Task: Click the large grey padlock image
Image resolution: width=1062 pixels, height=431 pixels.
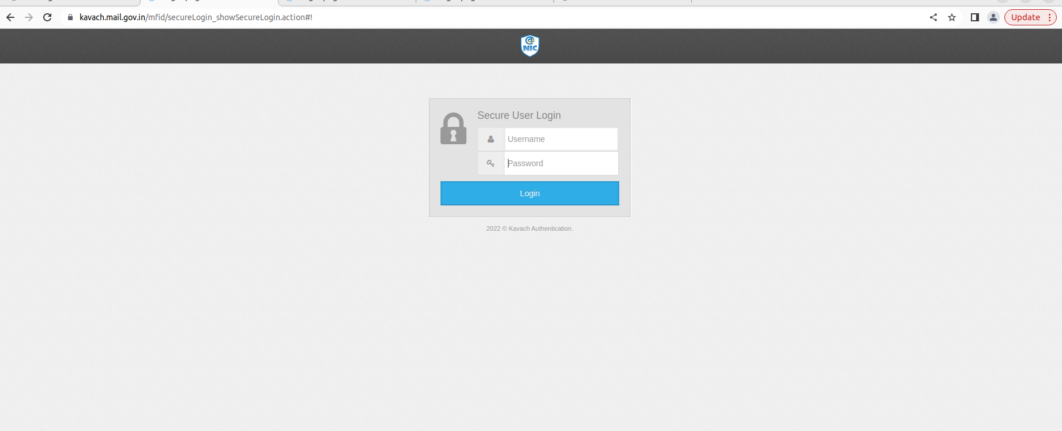Action: click(x=453, y=128)
